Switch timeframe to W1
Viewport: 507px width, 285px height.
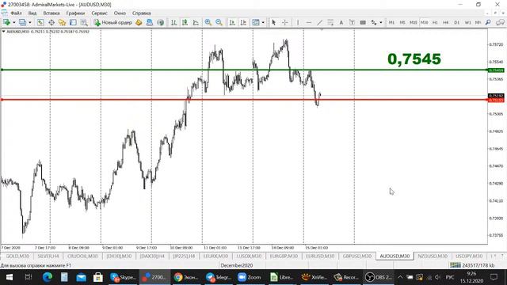tap(467, 22)
